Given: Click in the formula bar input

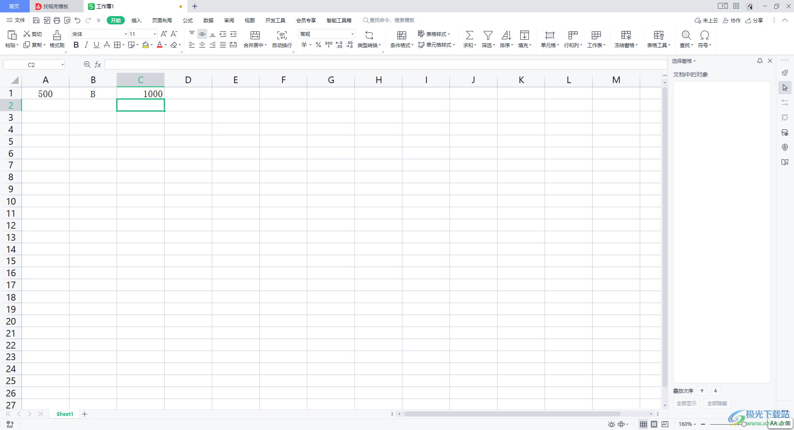Looking at the screenshot, I should pyautogui.click(x=385, y=64).
